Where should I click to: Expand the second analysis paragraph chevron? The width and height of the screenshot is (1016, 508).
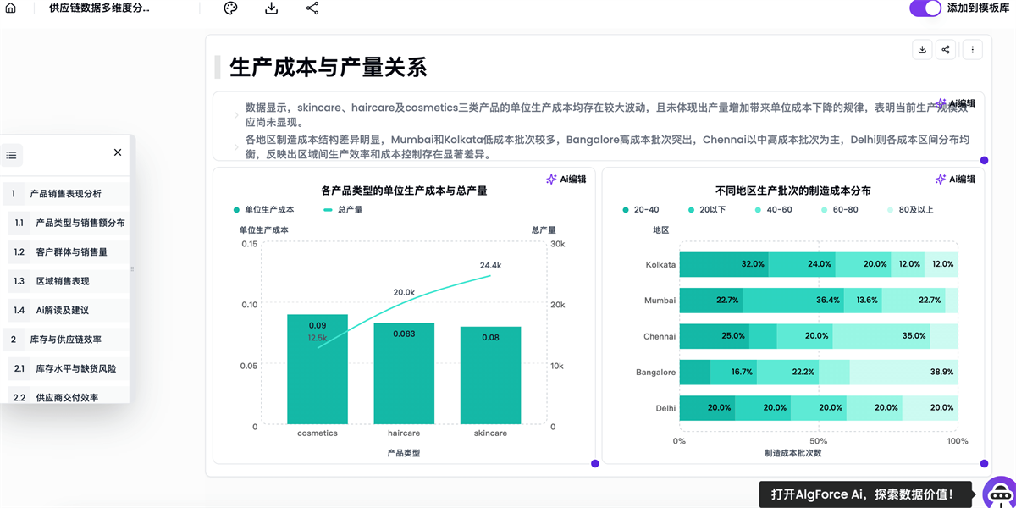tap(237, 147)
